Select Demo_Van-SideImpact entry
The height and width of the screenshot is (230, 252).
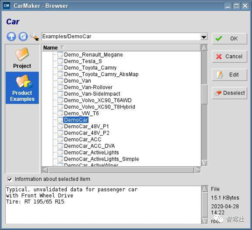92,94
